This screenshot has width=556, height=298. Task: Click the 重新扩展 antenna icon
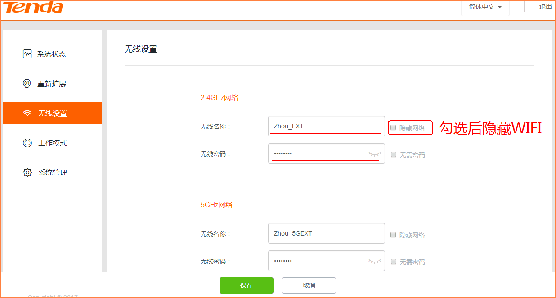pyautogui.click(x=27, y=83)
